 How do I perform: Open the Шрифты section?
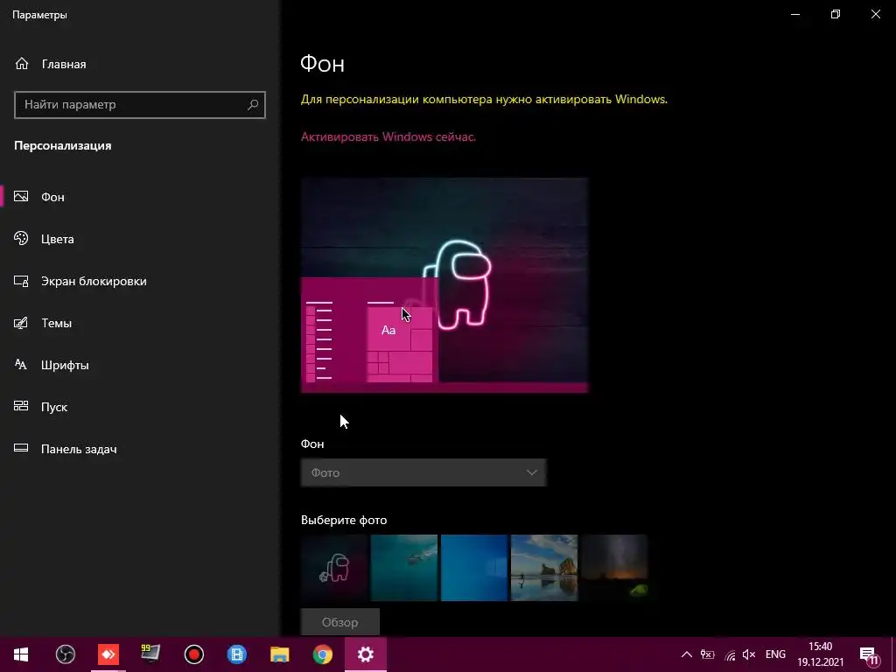click(x=139, y=365)
